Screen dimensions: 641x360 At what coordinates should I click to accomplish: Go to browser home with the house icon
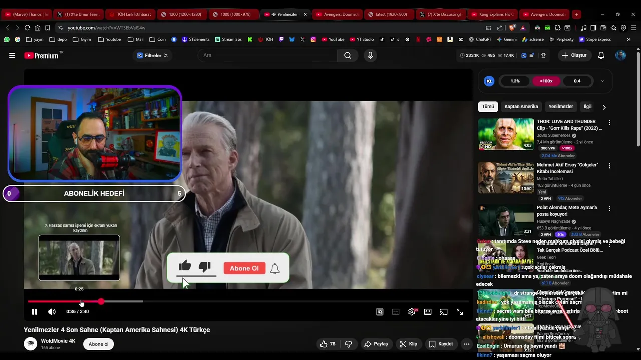point(38,28)
